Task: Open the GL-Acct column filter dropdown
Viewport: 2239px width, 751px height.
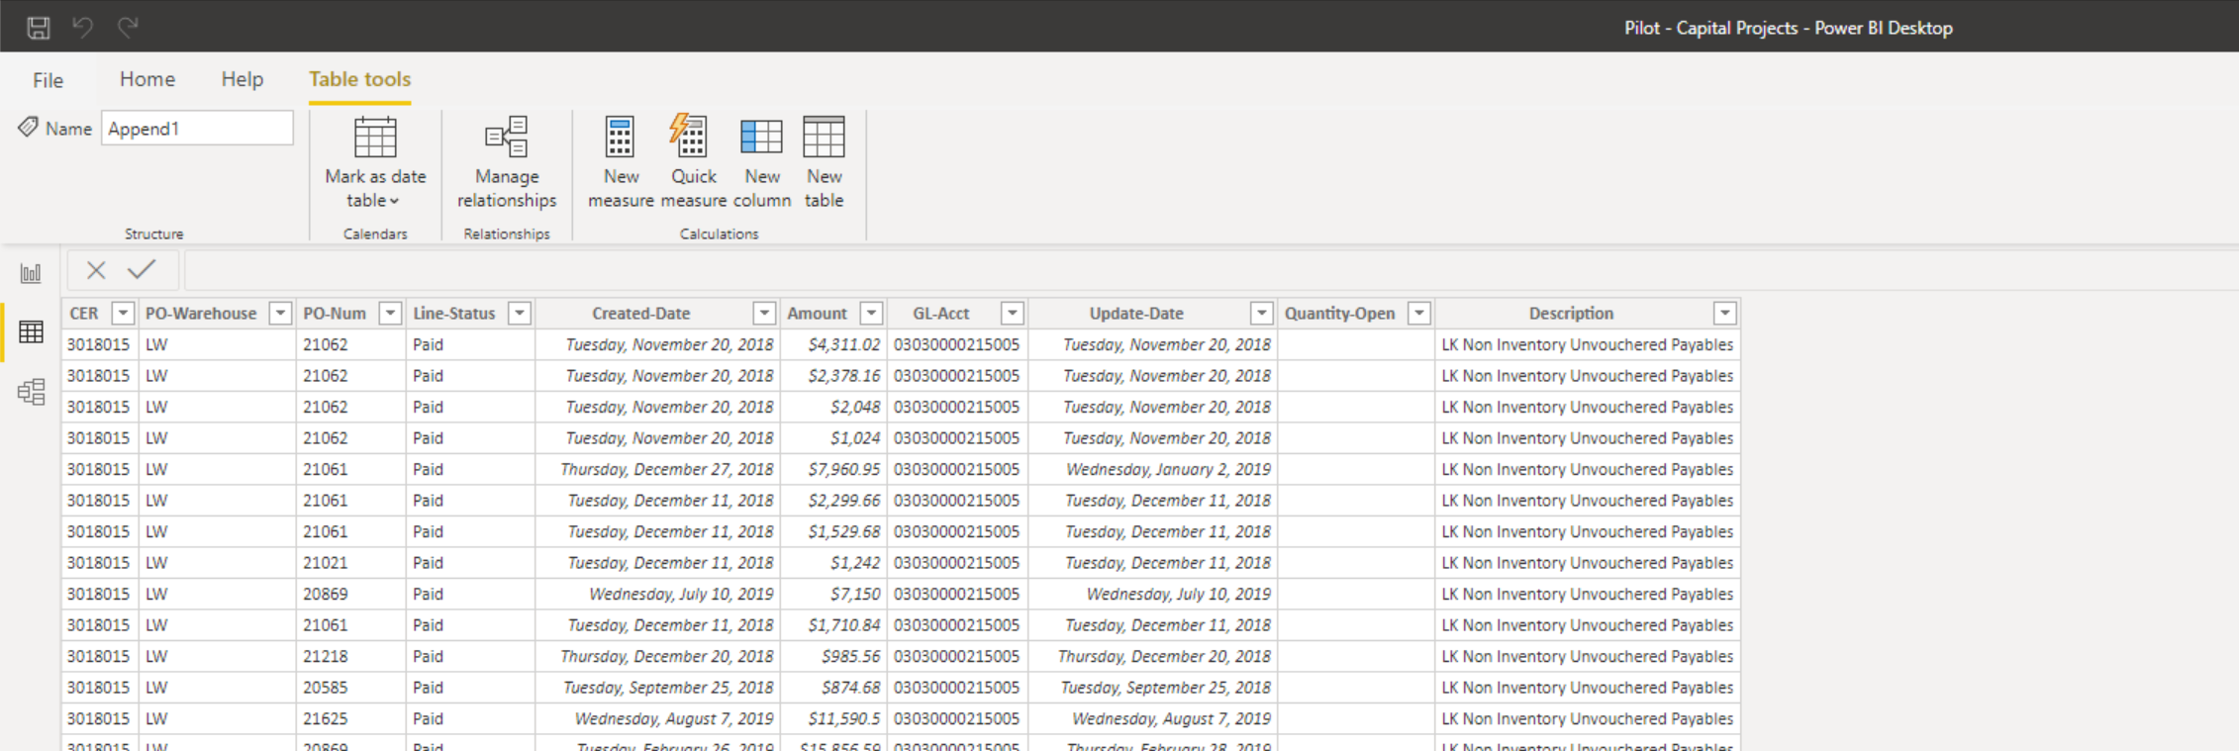Action: coord(1012,314)
